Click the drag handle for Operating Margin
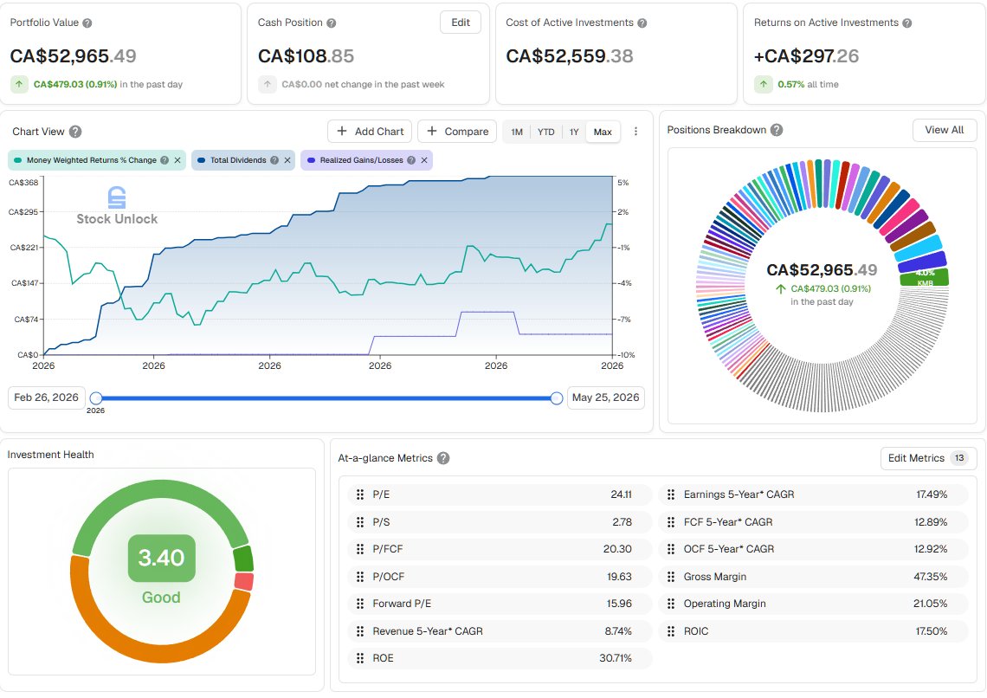 coord(671,604)
